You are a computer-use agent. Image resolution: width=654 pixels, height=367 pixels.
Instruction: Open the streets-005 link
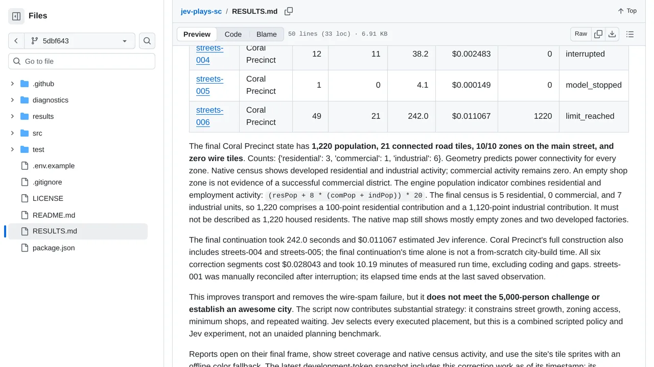pos(209,85)
